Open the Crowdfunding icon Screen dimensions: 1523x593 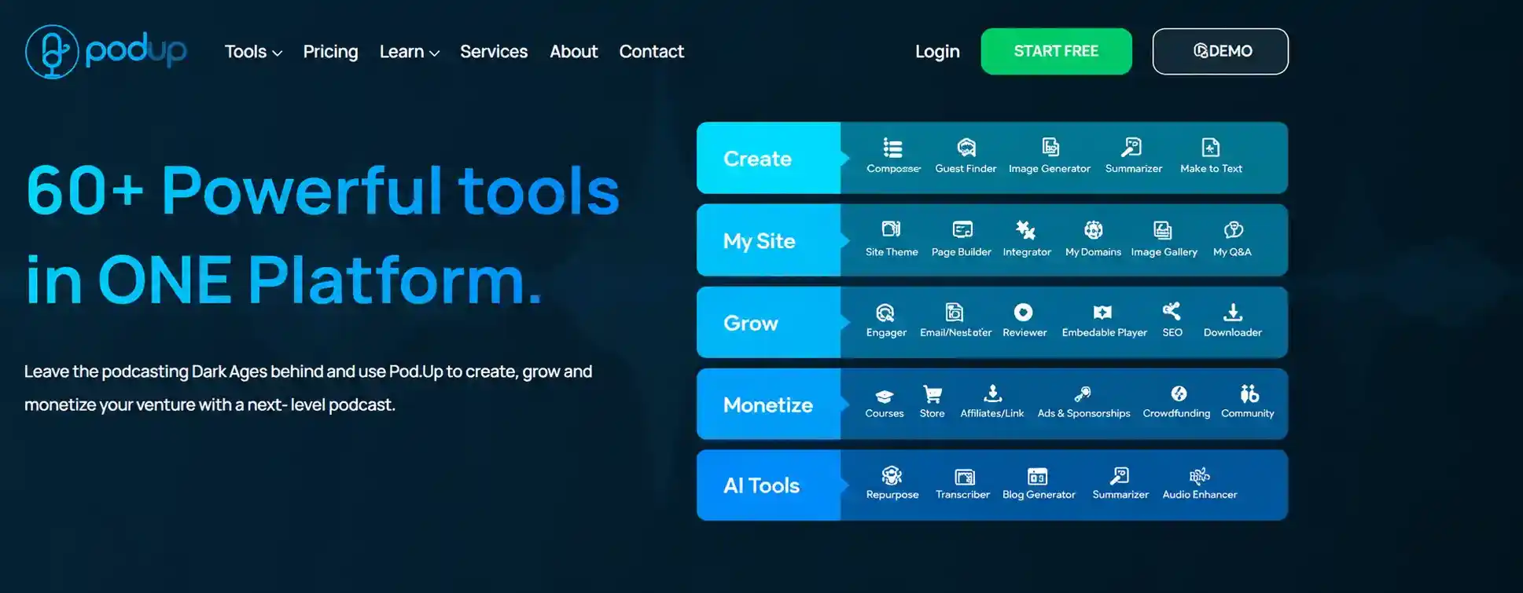click(x=1179, y=394)
